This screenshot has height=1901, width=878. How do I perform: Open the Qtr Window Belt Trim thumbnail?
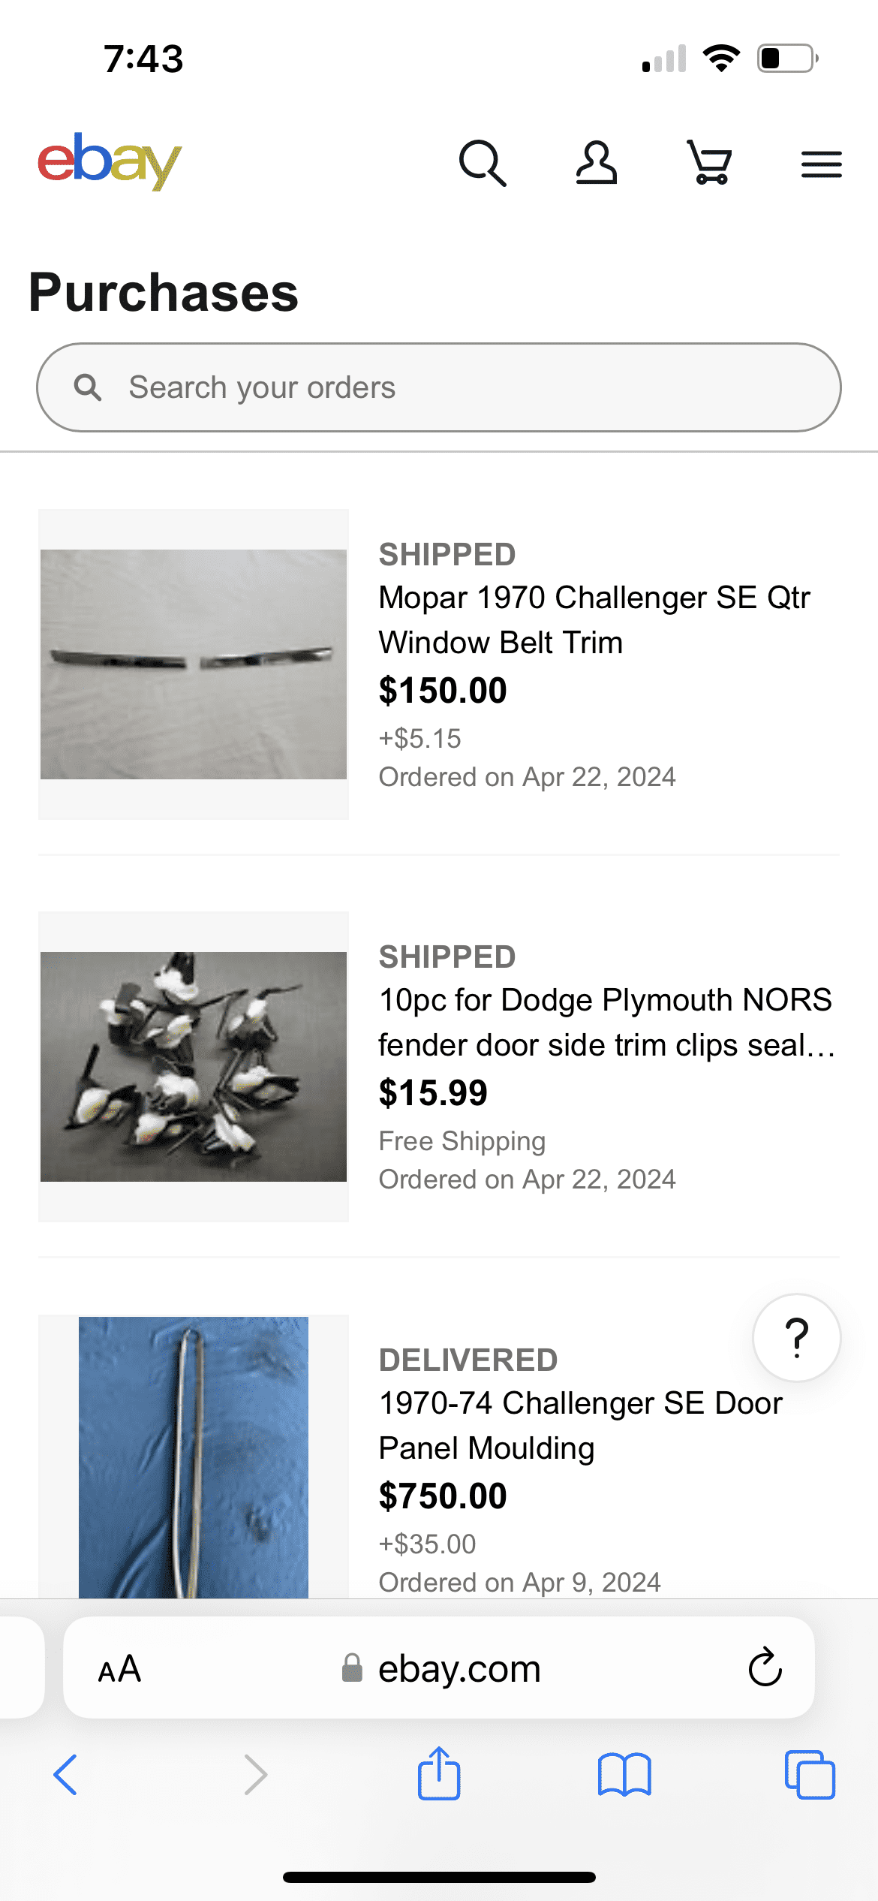(194, 664)
